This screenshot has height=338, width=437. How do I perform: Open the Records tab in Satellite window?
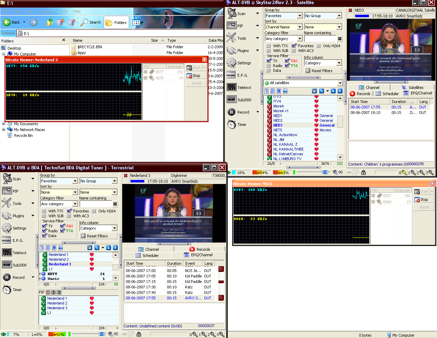360,93
